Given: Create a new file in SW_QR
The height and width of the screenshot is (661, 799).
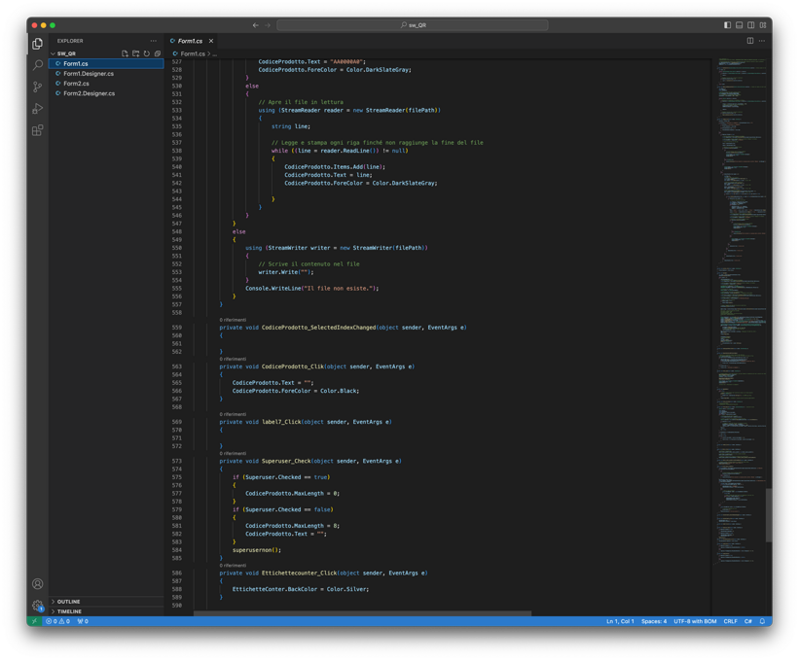Looking at the screenshot, I should pos(125,53).
